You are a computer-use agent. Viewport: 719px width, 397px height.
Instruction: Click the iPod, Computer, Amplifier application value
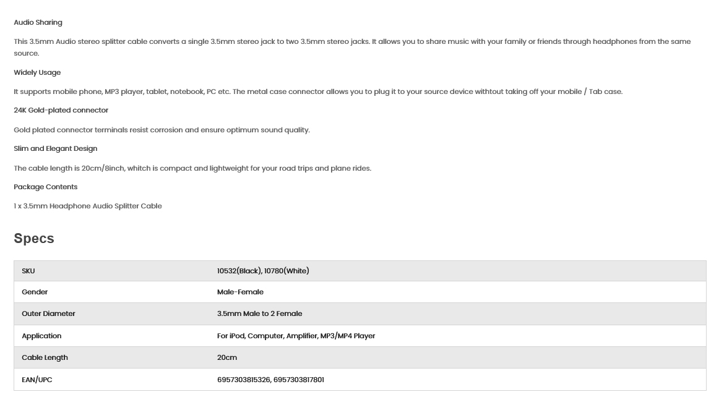[296, 336]
